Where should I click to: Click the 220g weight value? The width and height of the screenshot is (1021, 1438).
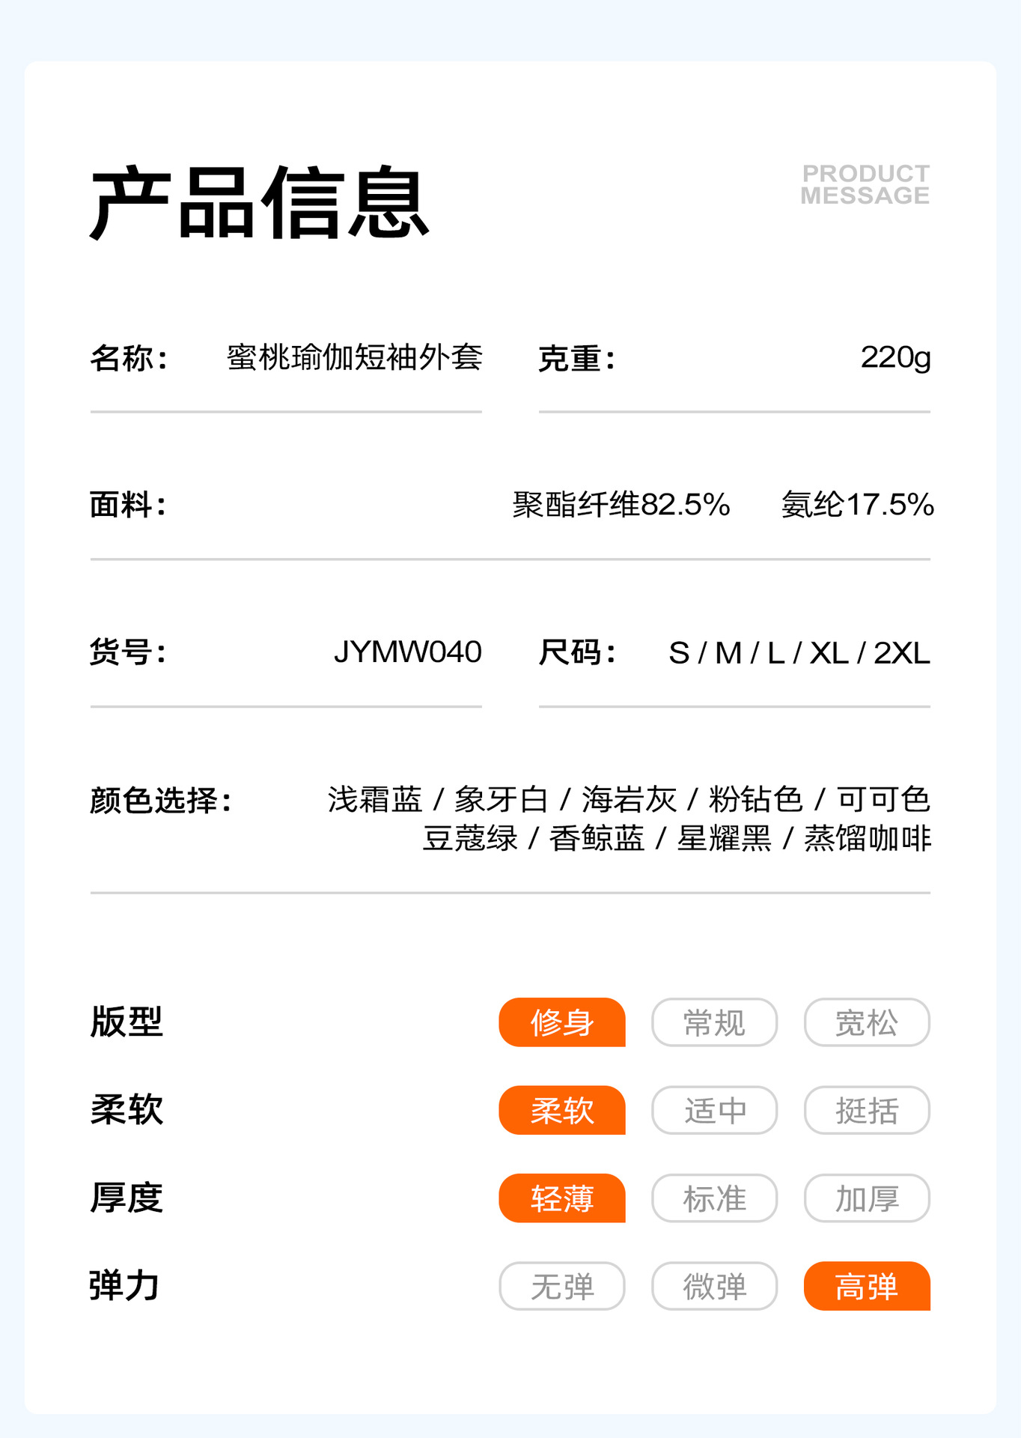[895, 357]
